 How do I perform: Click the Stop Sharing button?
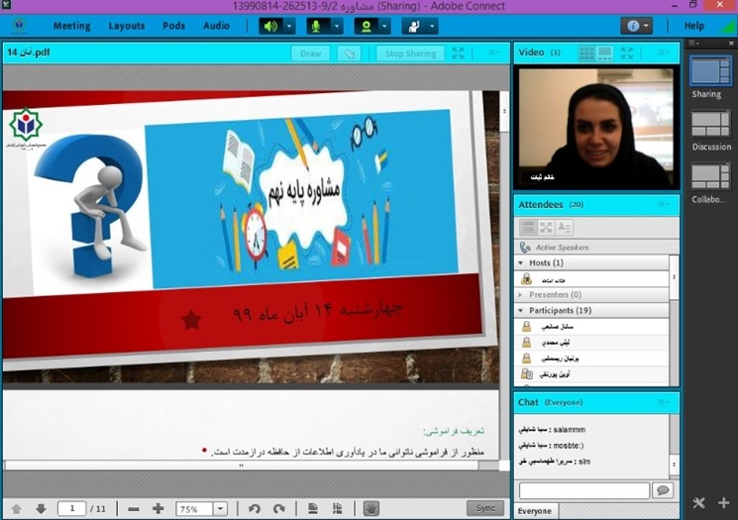click(x=408, y=53)
